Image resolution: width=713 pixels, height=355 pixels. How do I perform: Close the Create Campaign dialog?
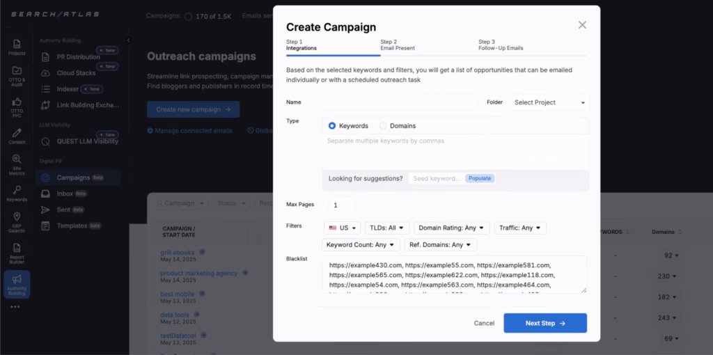coord(582,25)
